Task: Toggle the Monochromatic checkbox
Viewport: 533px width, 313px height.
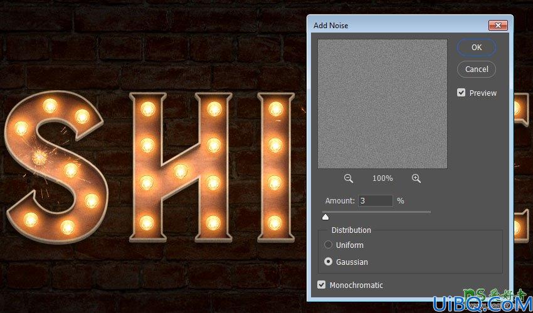Action: (321, 285)
